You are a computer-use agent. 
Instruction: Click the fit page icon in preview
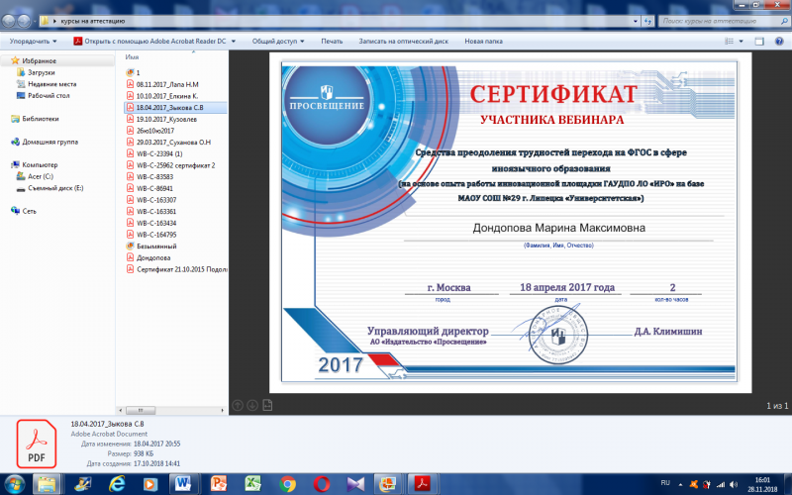coord(267,405)
